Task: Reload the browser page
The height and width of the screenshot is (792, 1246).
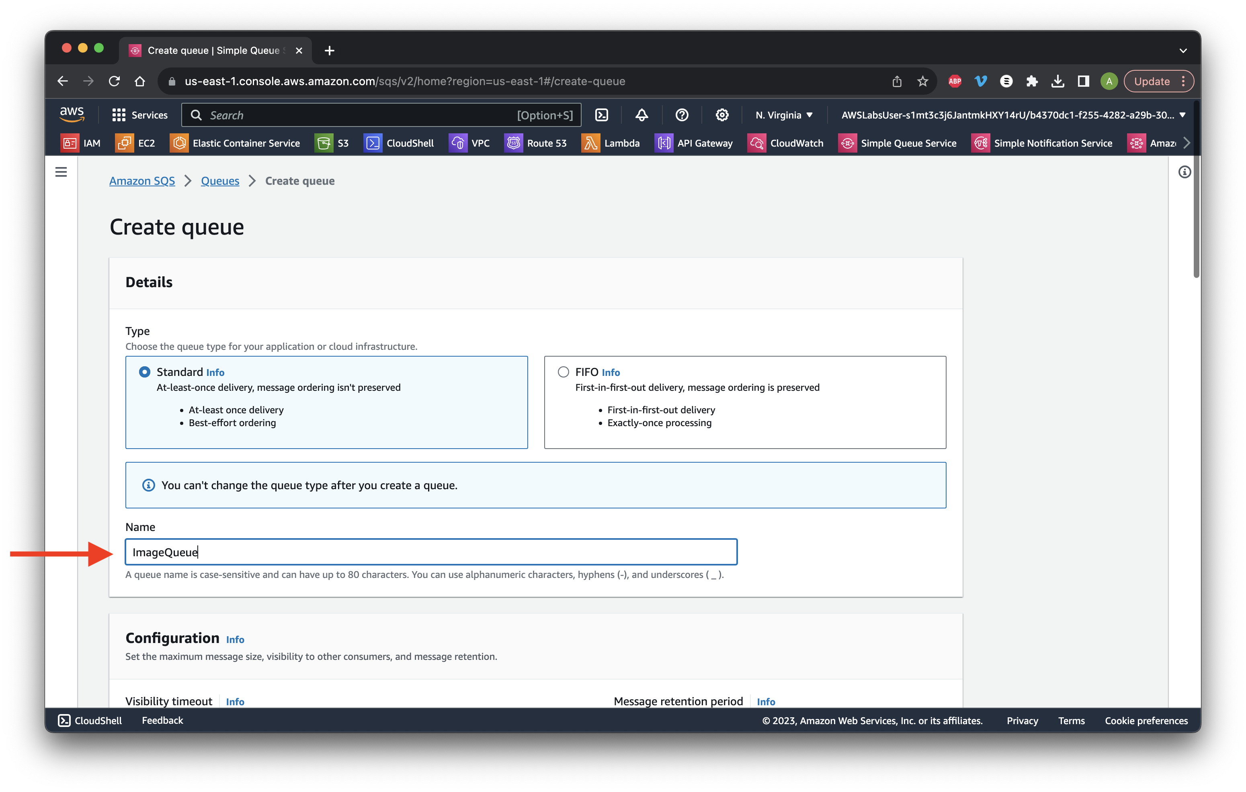Action: 115,81
